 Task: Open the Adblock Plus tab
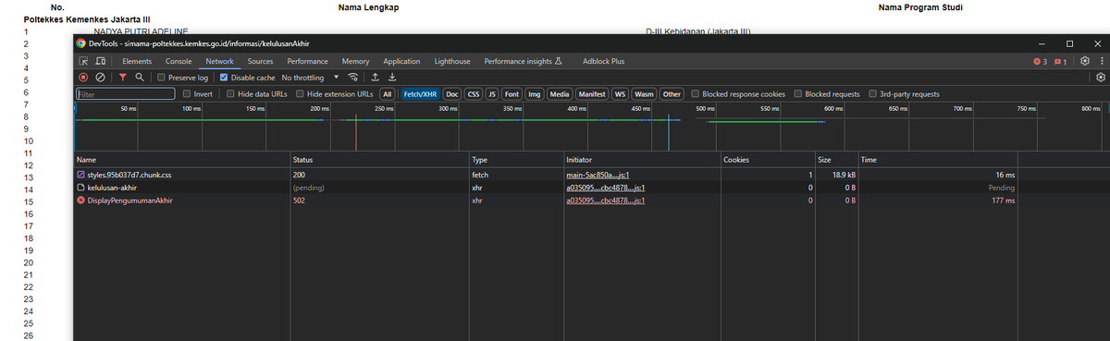(603, 61)
